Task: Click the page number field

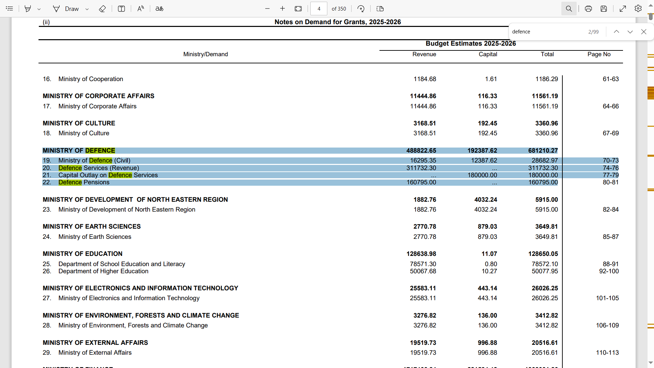Action: [319, 9]
